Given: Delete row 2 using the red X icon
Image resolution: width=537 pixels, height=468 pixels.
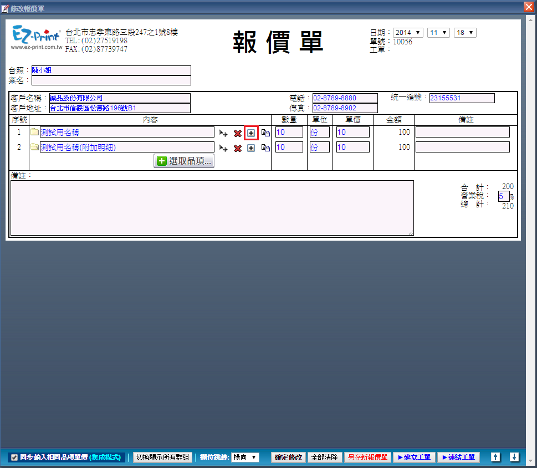Looking at the screenshot, I should (x=237, y=148).
